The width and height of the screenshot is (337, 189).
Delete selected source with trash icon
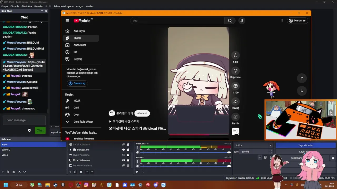click(x=75, y=172)
